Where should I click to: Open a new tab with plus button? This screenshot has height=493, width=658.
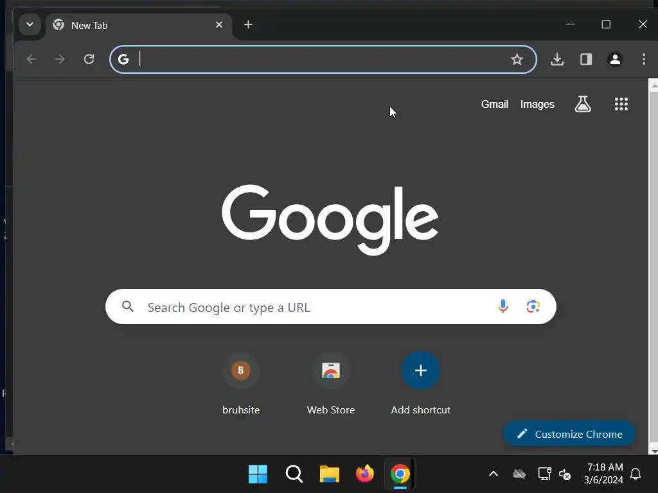click(249, 25)
